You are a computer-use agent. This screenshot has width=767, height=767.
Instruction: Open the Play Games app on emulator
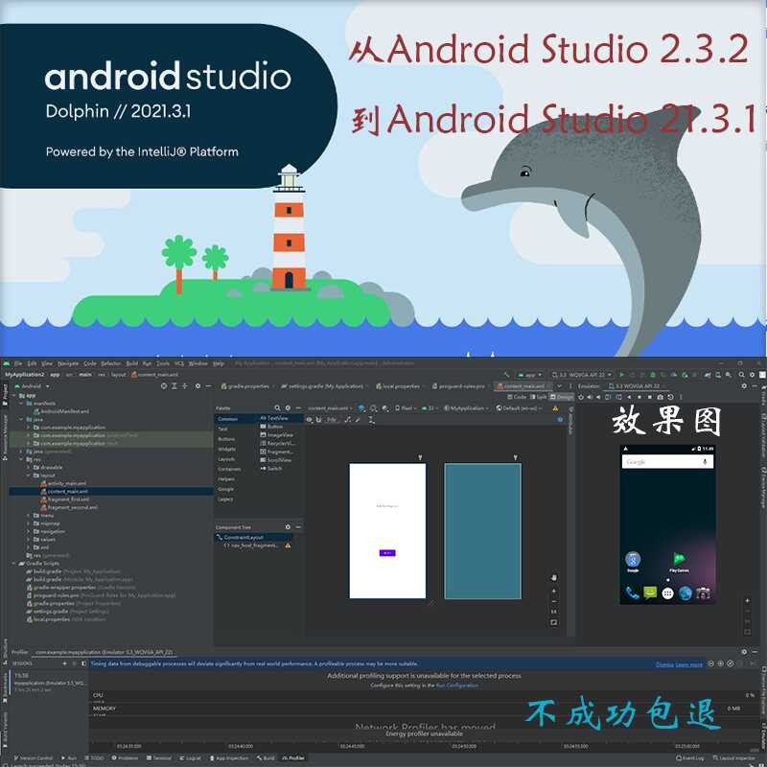click(679, 561)
